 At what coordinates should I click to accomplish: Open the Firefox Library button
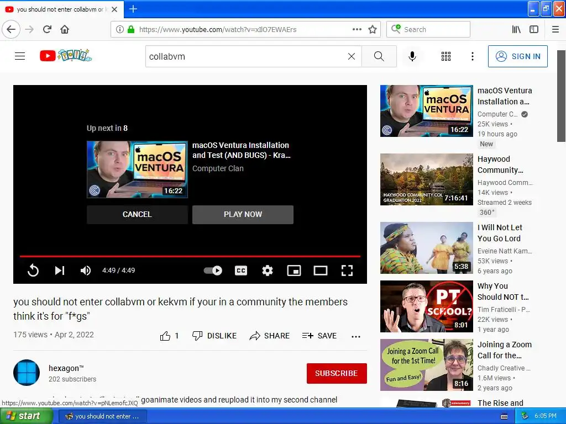pyautogui.click(x=516, y=29)
